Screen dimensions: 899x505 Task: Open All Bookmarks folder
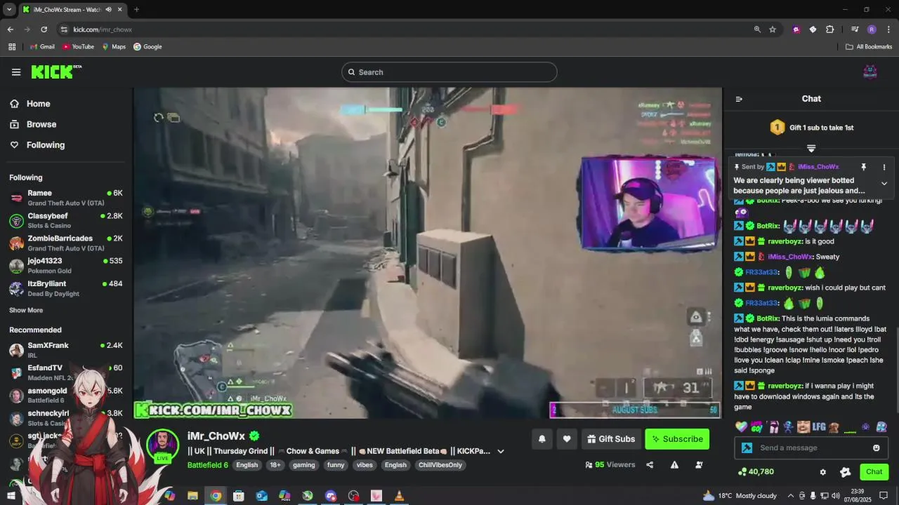click(x=869, y=47)
